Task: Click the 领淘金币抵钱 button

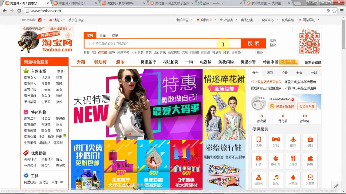Action: pos(282,107)
